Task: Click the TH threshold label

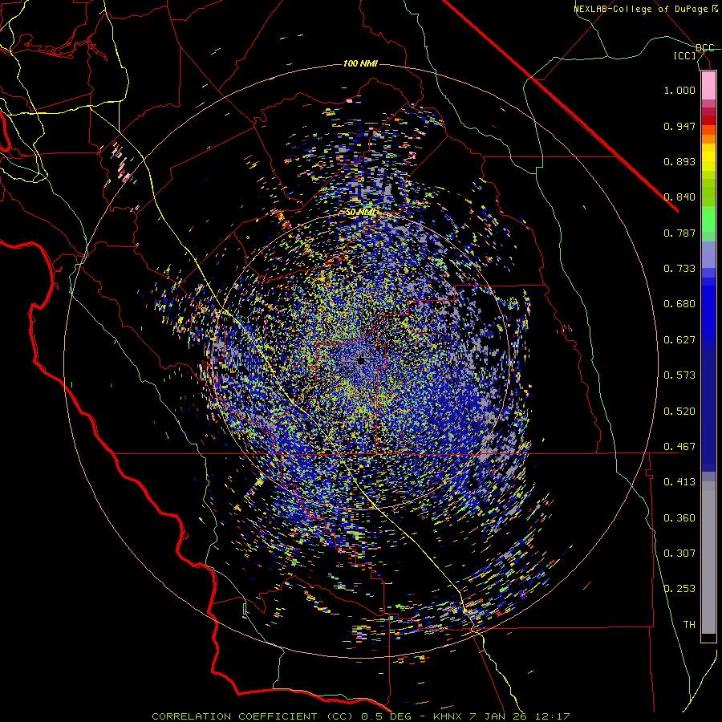Action: [689, 625]
